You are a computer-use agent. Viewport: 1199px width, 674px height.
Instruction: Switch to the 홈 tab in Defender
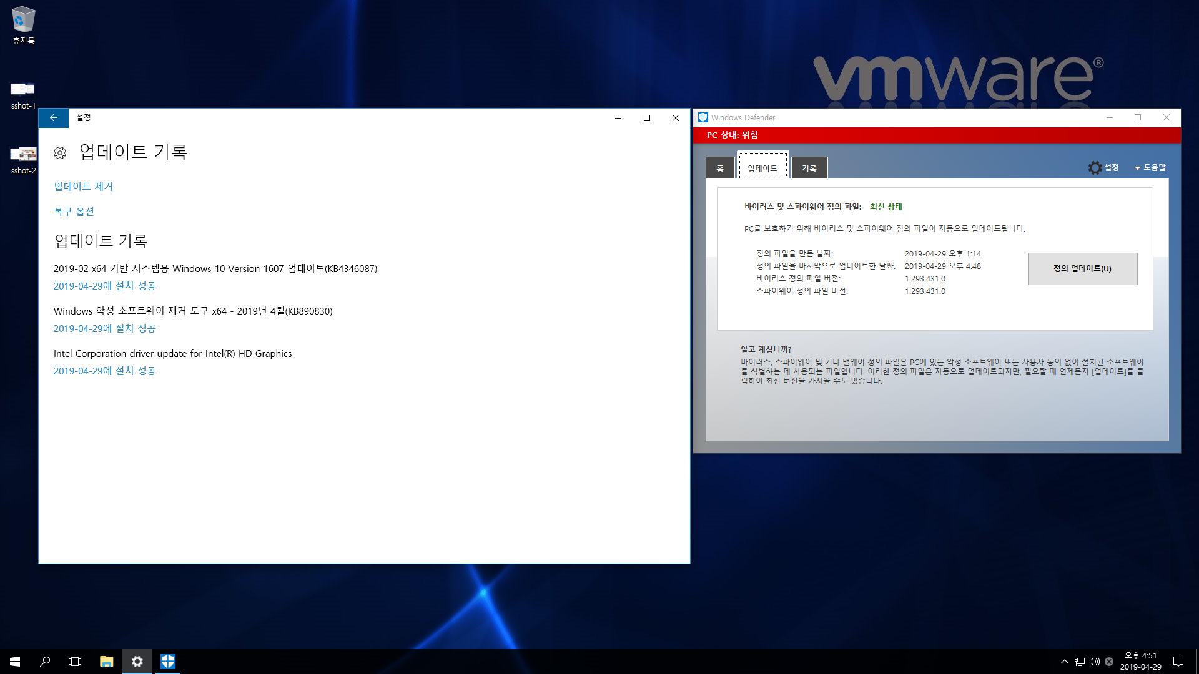pyautogui.click(x=719, y=168)
